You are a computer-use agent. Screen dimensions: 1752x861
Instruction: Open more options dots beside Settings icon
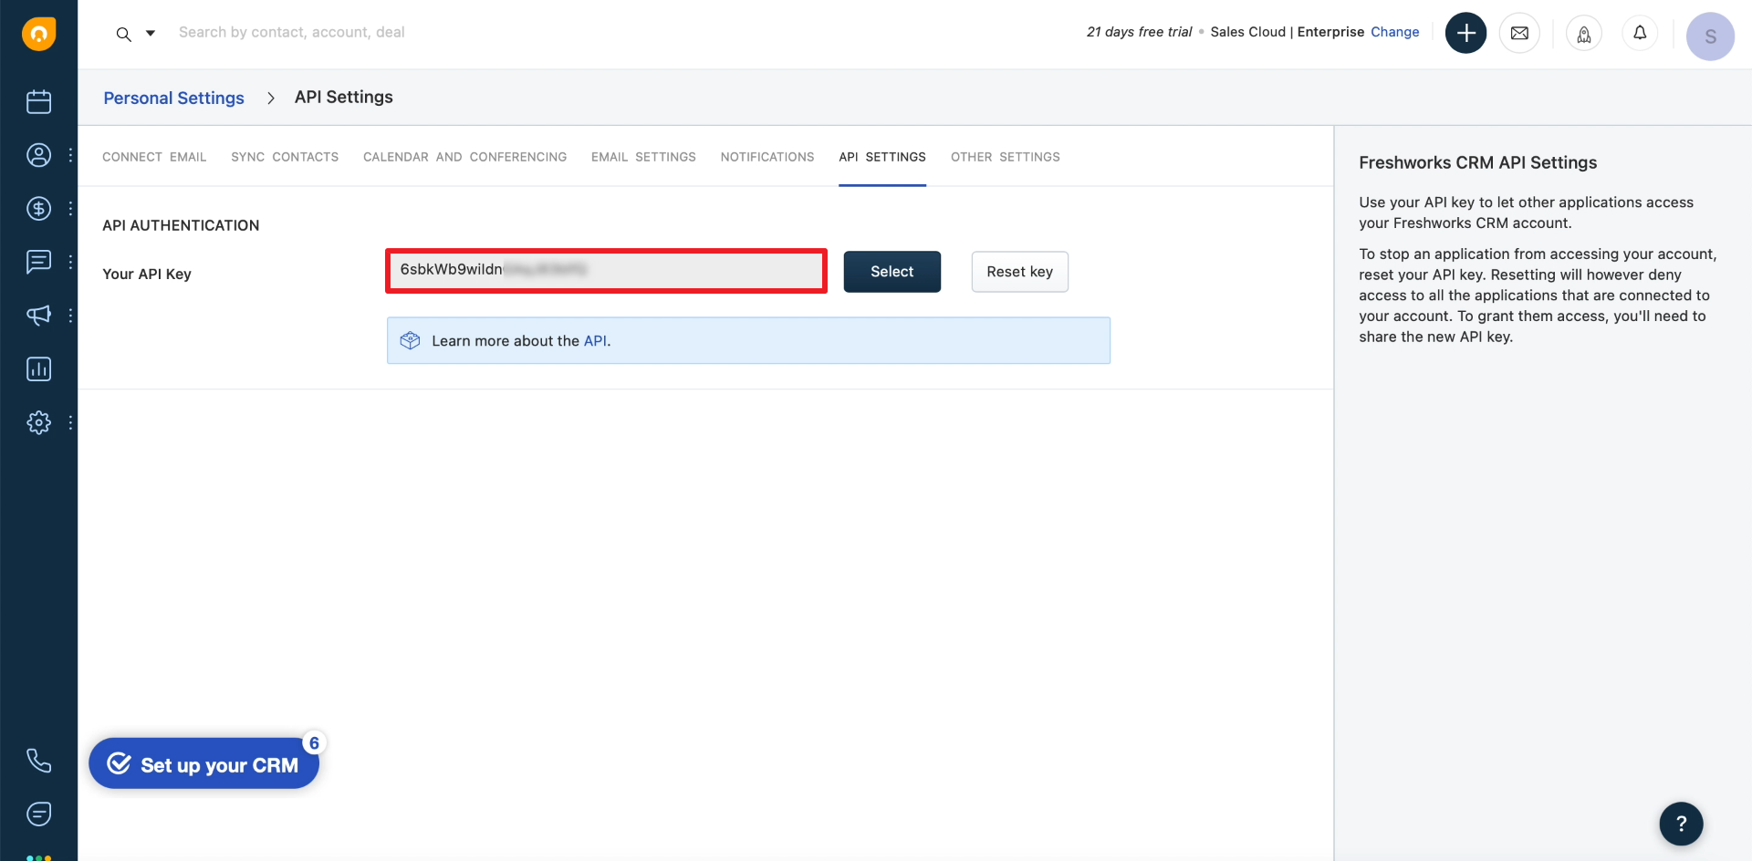[70, 422]
